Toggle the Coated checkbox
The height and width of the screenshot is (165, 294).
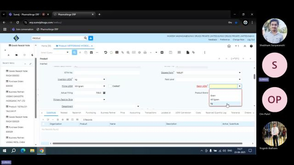(x=110, y=86)
